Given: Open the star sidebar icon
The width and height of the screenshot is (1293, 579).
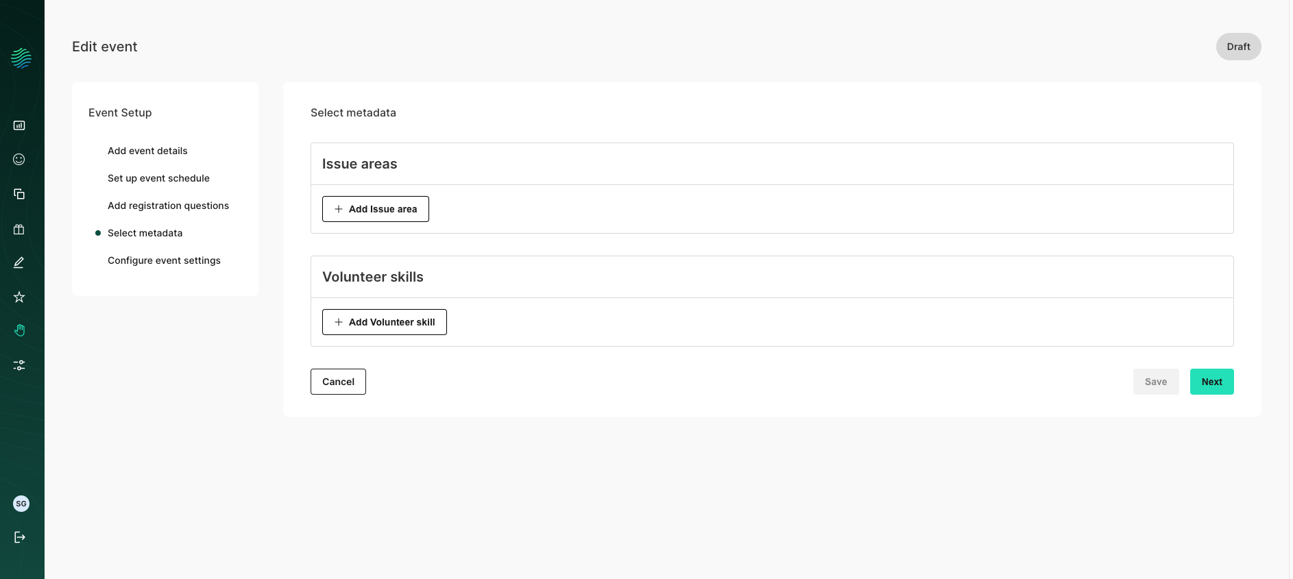Looking at the screenshot, I should click(19, 297).
